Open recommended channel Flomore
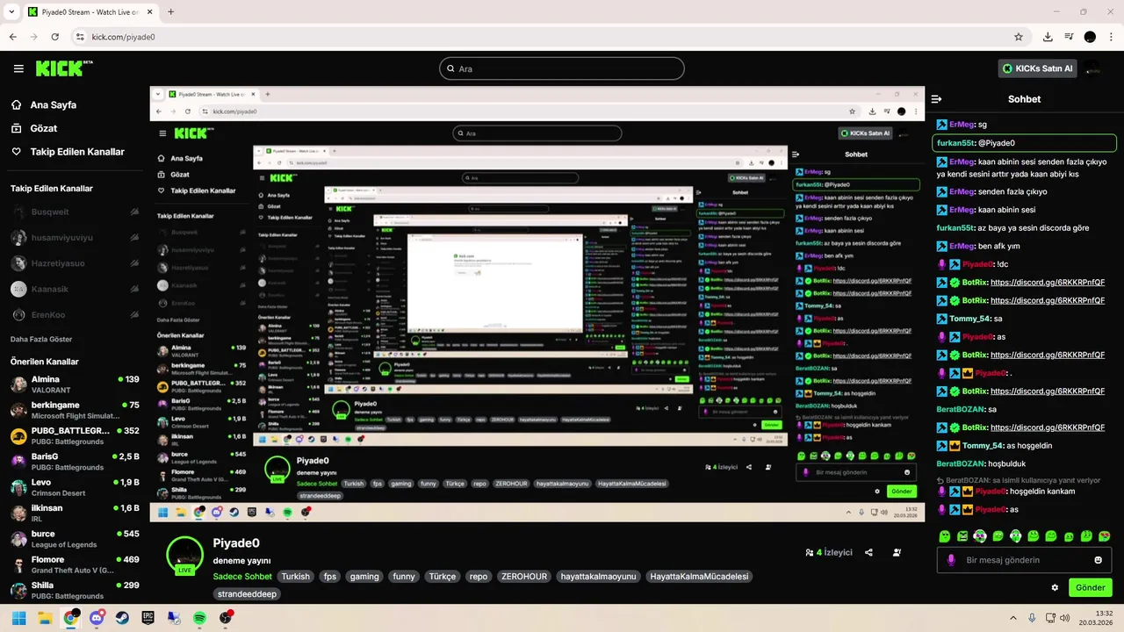This screenshot has width=1124, height=632. (x=75, y=564)
